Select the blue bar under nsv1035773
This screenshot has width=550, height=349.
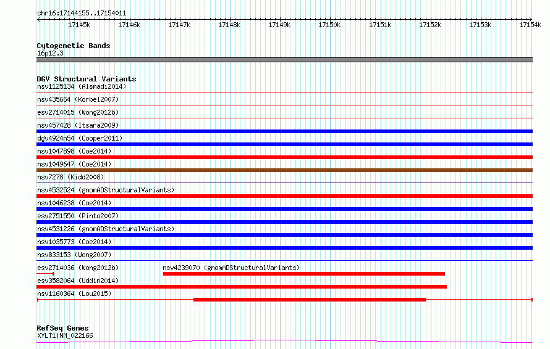click(x=284, y=248)
